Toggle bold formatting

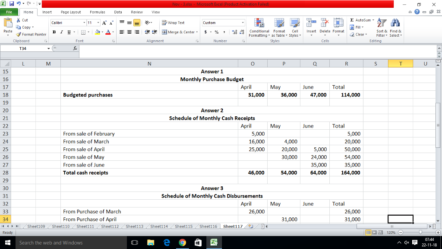click(54, 32)
